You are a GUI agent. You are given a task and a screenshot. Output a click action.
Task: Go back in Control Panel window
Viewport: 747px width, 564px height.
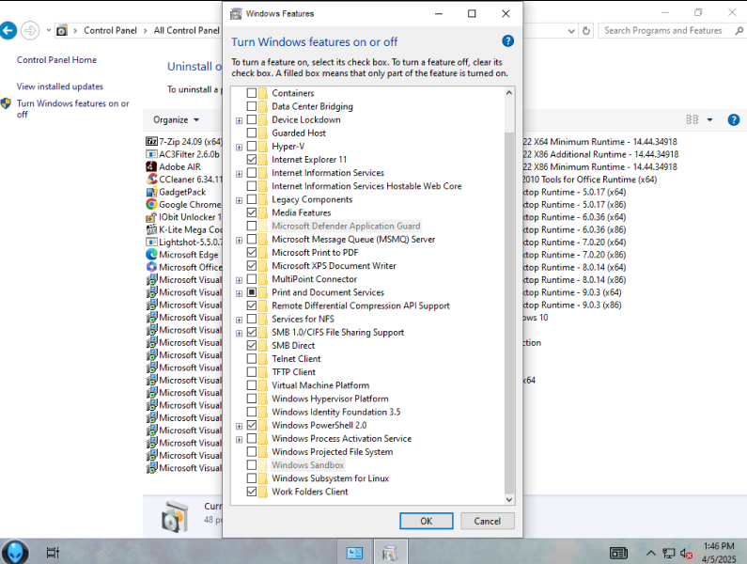click(x=8, y=31)
